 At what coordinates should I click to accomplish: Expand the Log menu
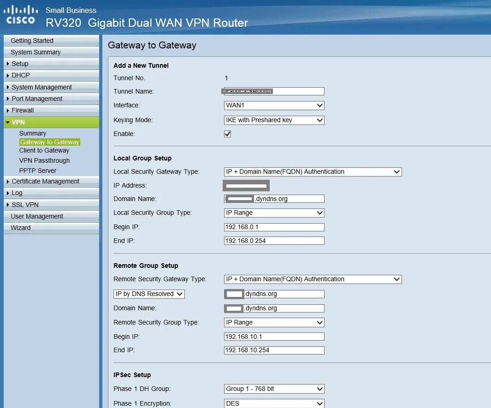[x=51, y=193]
